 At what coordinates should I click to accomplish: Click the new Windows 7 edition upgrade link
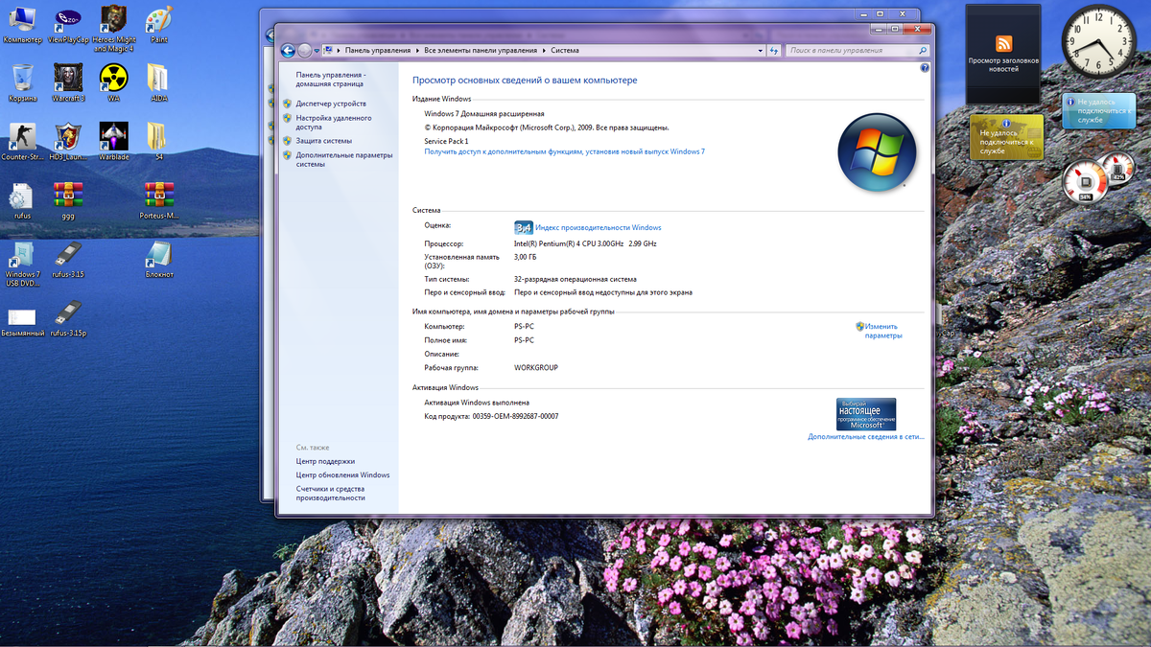click(564, 151)
